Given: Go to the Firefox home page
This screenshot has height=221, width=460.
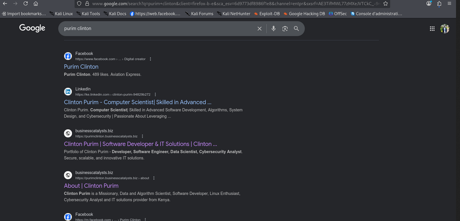Looking at the screenshot, I should [36, 4].
